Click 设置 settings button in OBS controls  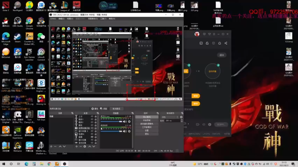pos(147,131)
